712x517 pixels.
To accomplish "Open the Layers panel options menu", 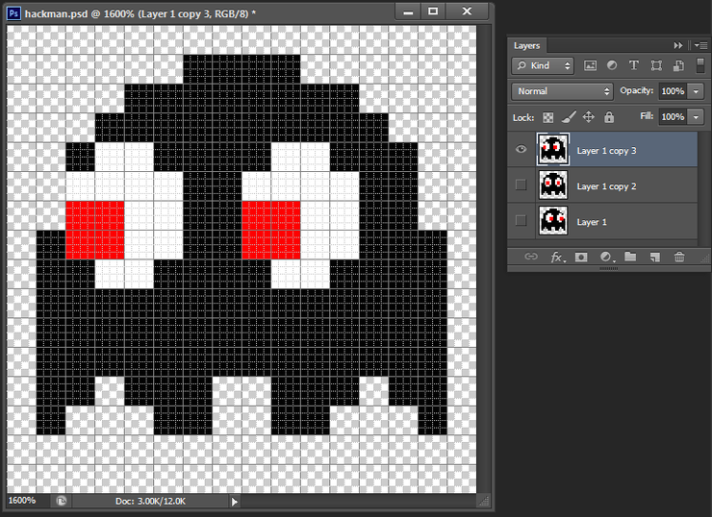I will click(701, 45).
